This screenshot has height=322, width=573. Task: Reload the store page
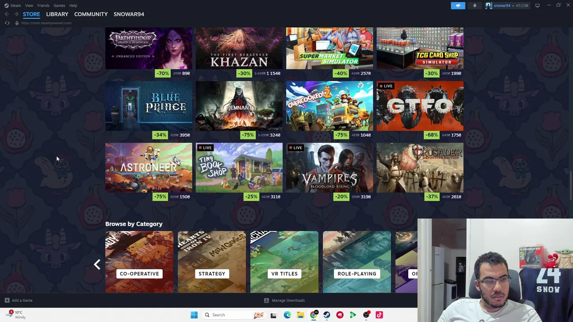click(7, 23)
